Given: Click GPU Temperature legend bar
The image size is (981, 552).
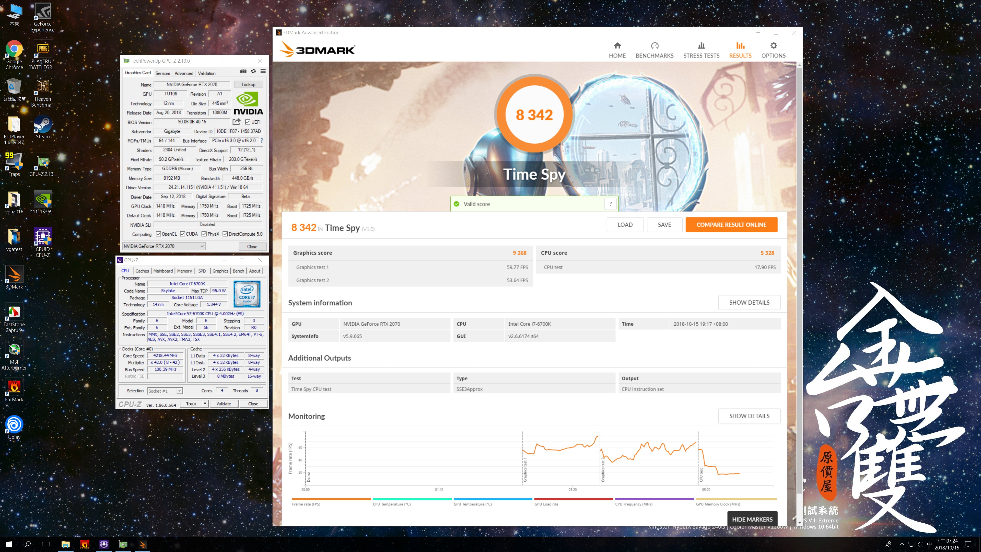Looking at the screenshot, I should 493,499.
